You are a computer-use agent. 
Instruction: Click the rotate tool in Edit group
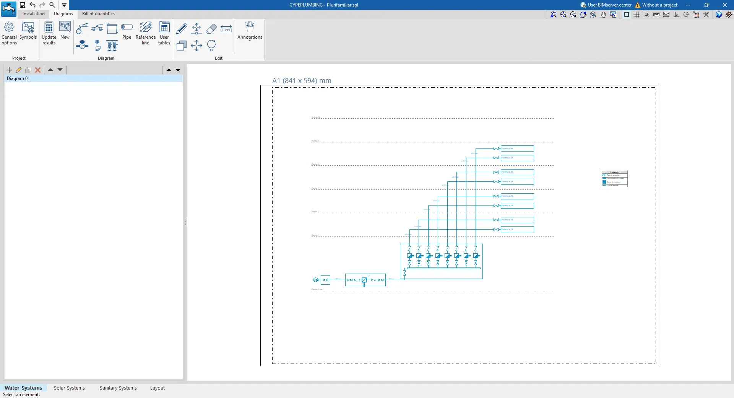(211, 46)
